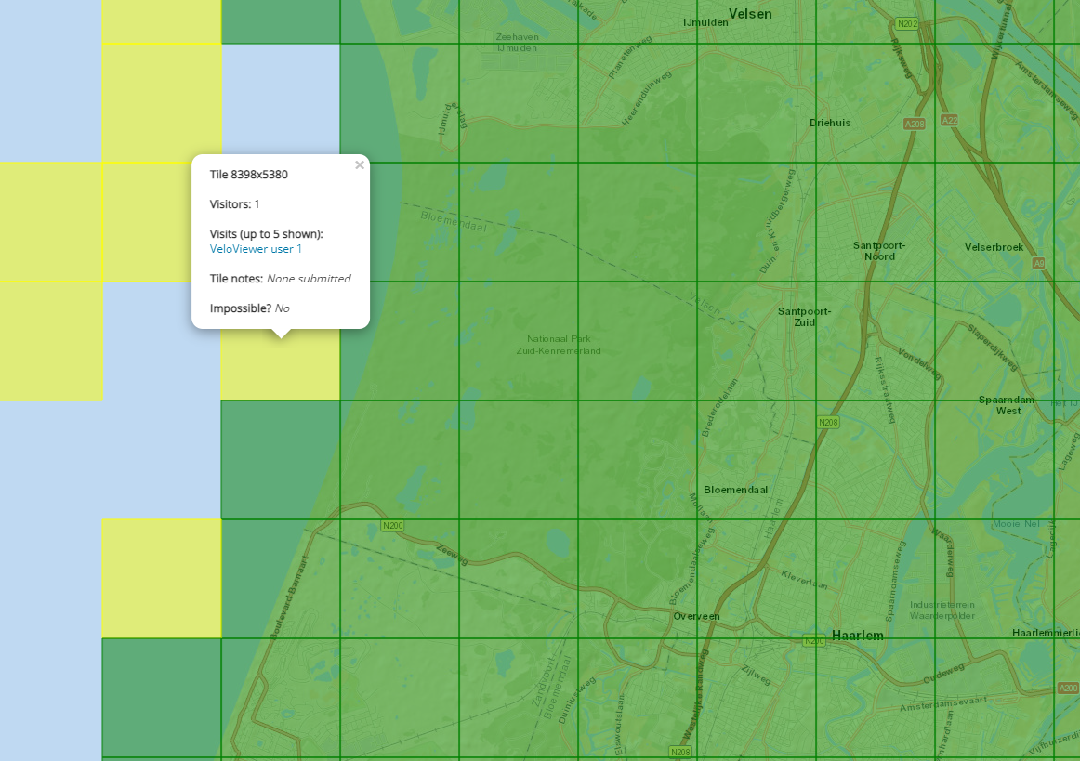The height and width of the screenshot is (761, 1080).
Task: Select the Overveen place label
Action: click(x=696, y=616)
